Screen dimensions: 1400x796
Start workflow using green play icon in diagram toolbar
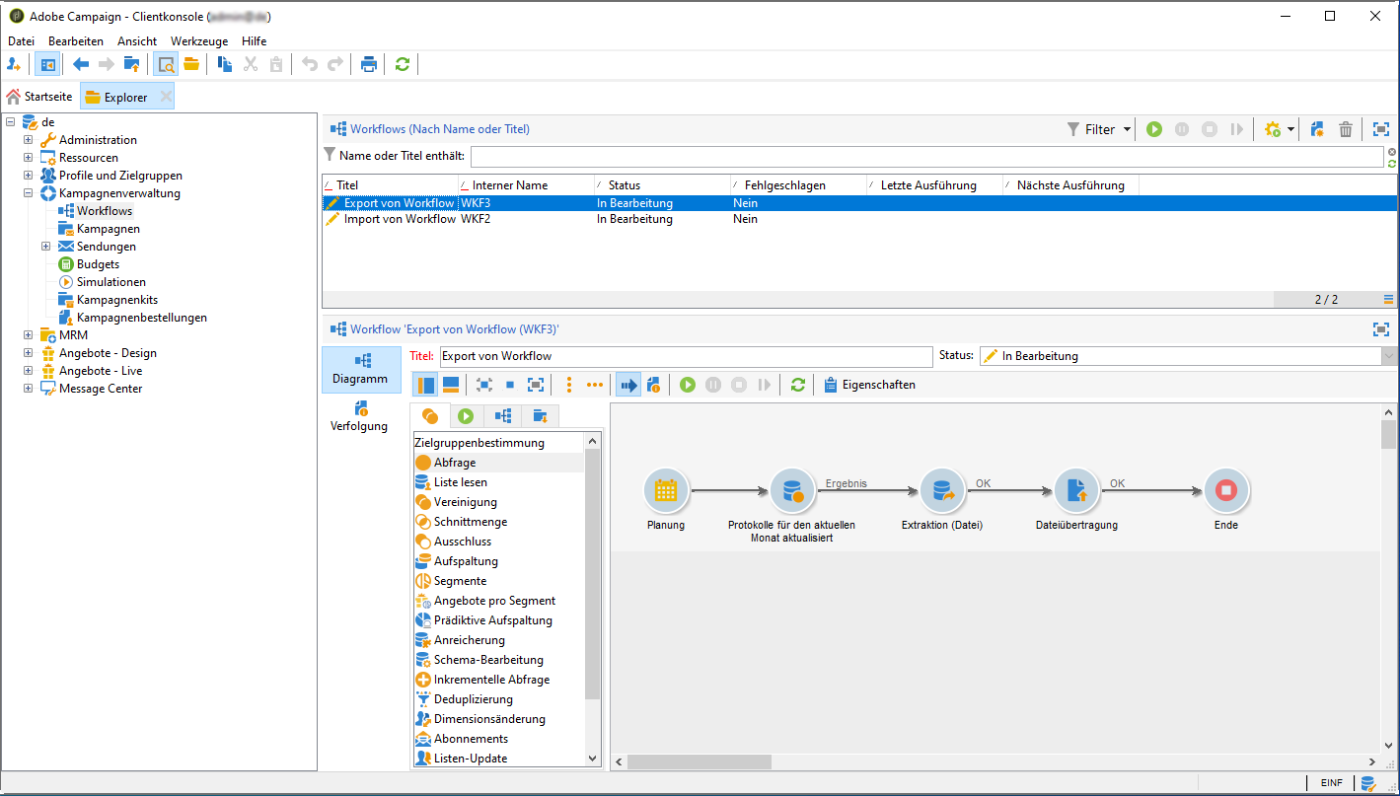[x=688, y=385]
